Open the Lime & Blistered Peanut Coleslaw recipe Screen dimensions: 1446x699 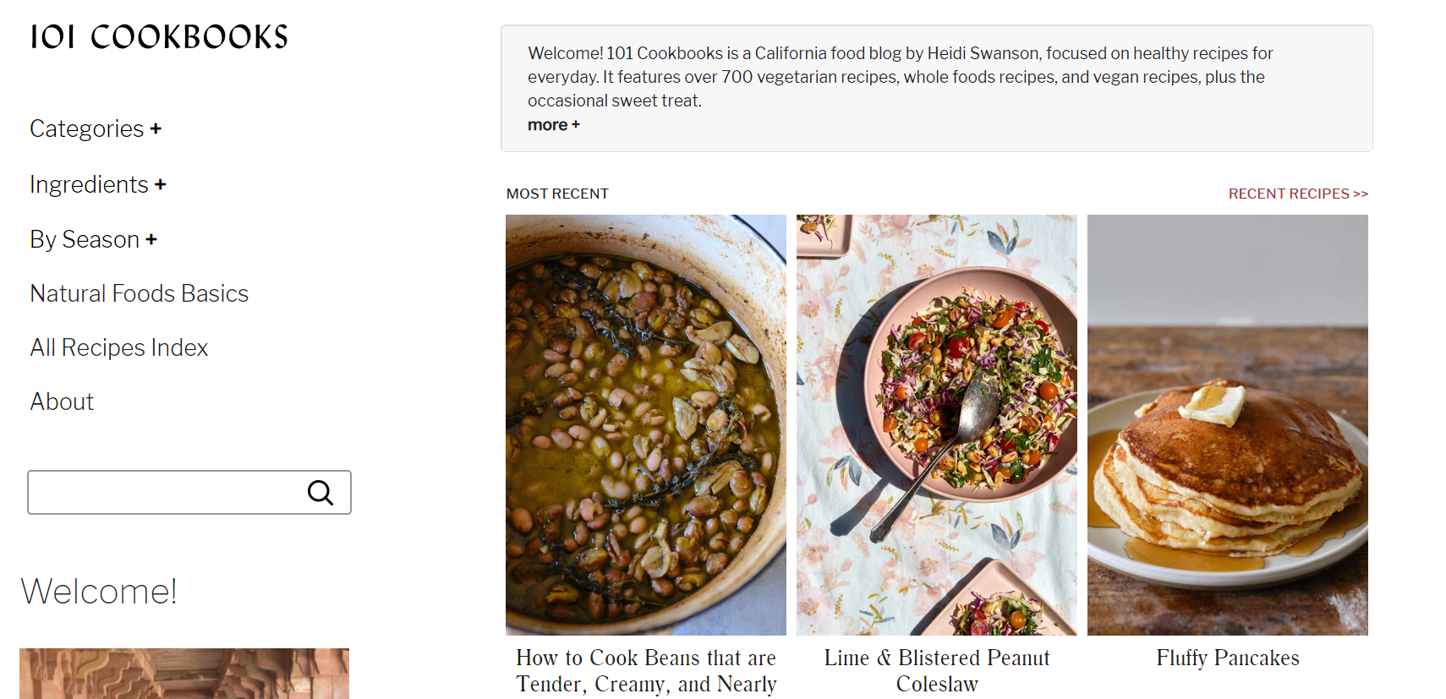(x=936, y=670)
